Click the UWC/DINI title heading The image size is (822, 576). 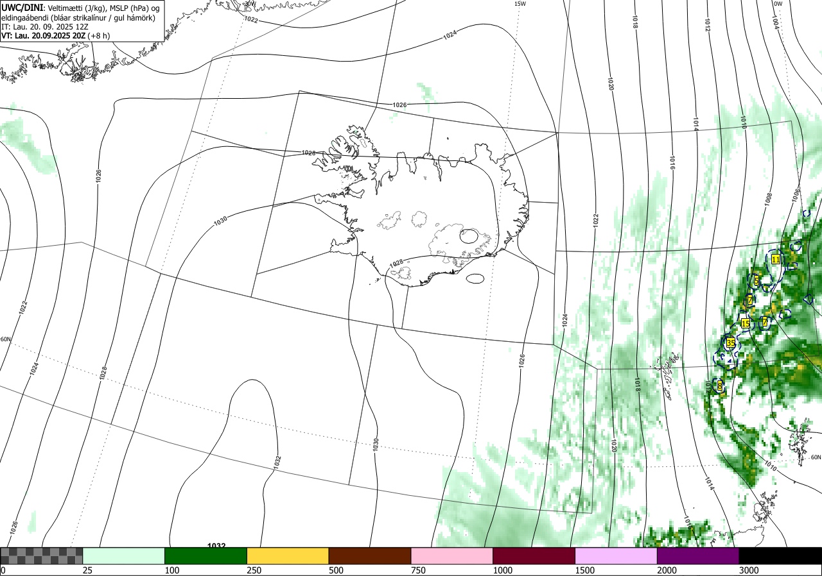click(22, 7)
